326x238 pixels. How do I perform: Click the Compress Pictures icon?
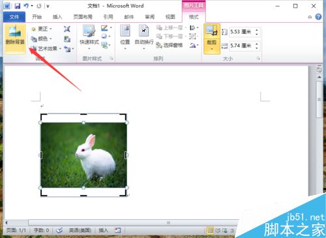(67, 29)
